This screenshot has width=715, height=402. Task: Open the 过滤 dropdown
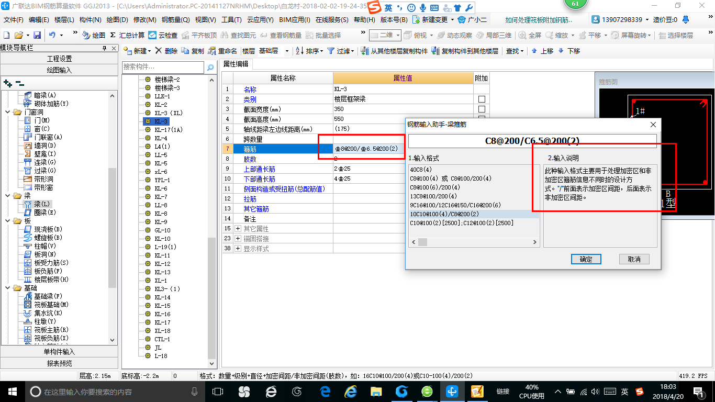[x=341, y=51]
